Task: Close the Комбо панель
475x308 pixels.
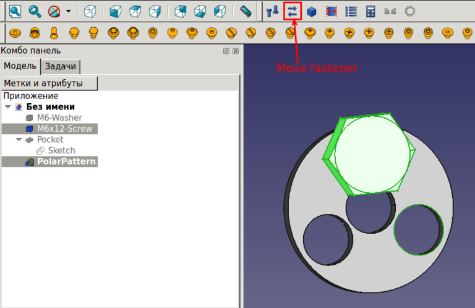Action: (x=236, y=51)
